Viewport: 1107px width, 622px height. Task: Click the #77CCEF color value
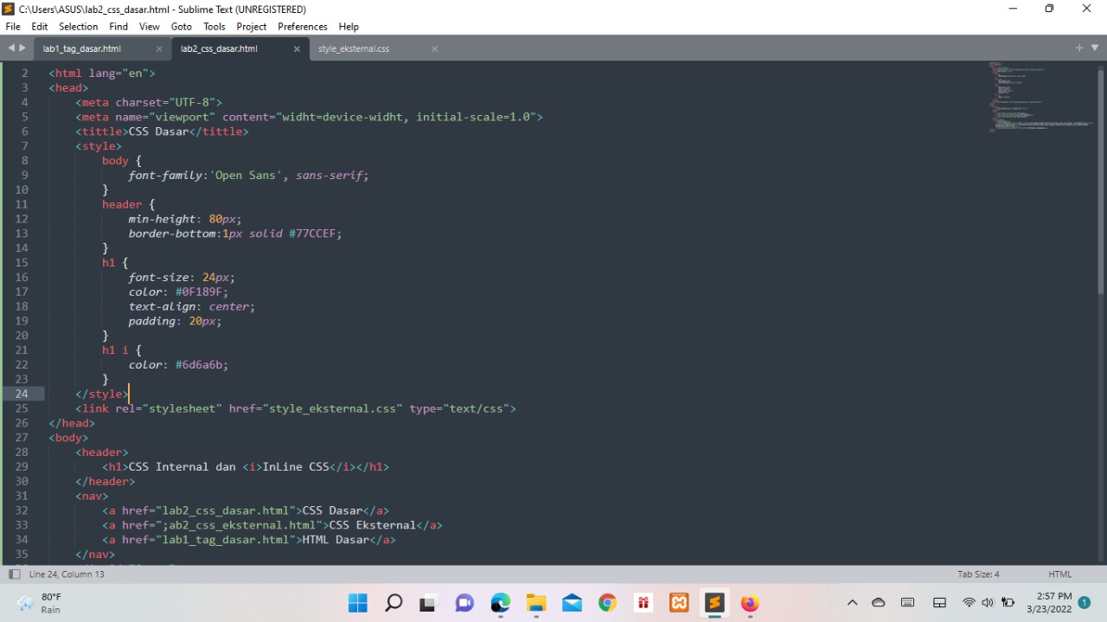click(315, 234)
